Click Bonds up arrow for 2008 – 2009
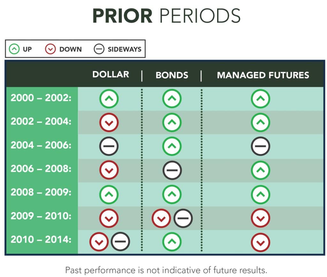The height and width of the screenshot is (277, 327). [172, 194]
